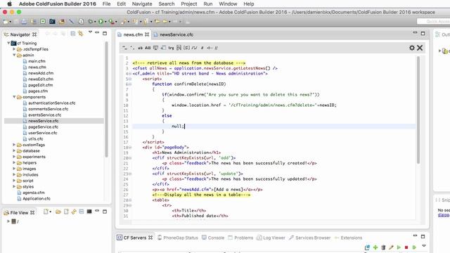Screen dimensions: 450x253
Task: Close the editor toolbar with the X icon
Action: [420, 48]
